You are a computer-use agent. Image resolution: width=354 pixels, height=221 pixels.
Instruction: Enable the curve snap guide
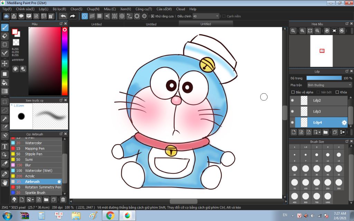click(x=129, y=16)
